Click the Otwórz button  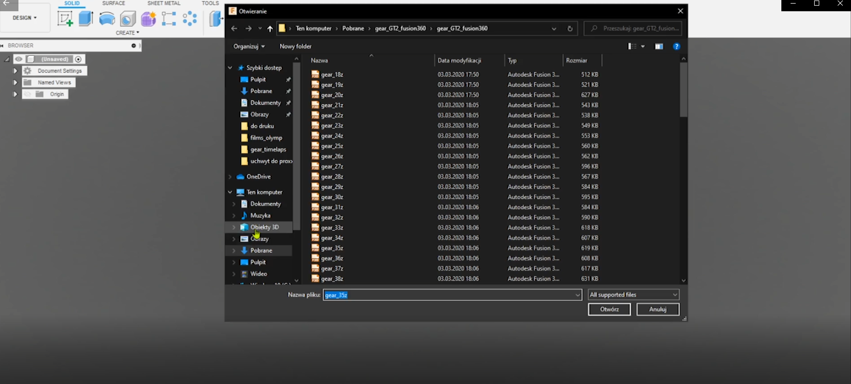point(609,309)
